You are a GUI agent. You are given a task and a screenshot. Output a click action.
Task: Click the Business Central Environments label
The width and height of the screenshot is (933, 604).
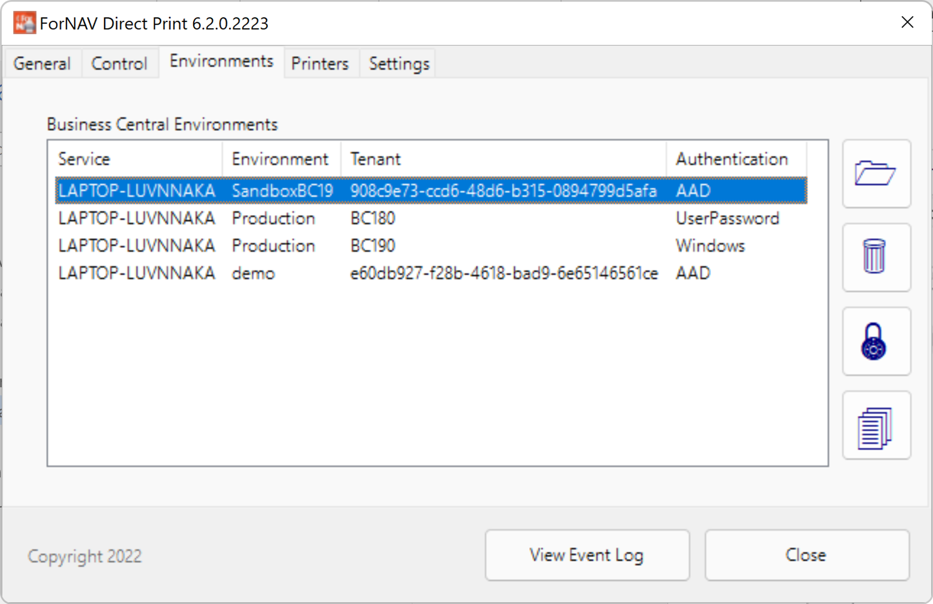162,124
